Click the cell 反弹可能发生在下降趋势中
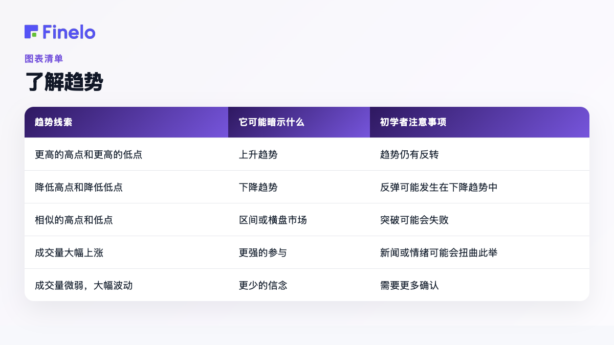Image resolution: width=614 pixels, height=345 pixels. (479, 187)
